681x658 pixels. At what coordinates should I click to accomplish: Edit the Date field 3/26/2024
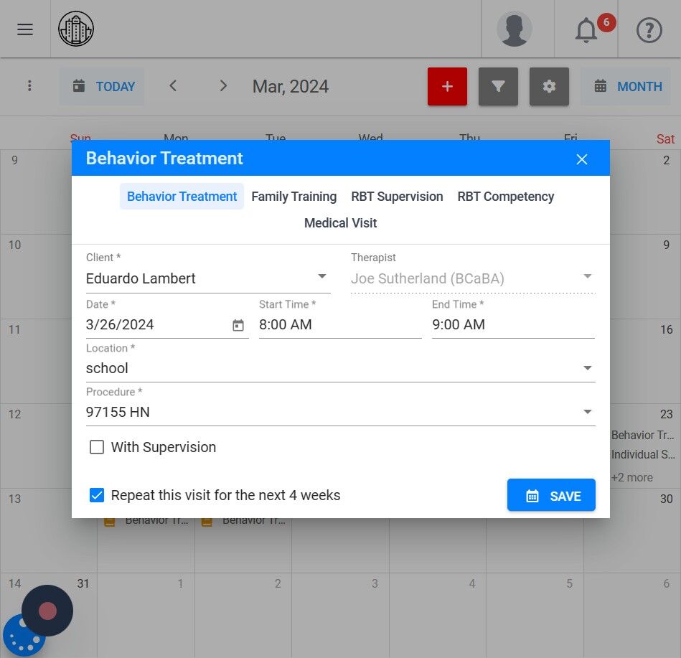coord(167,325)
